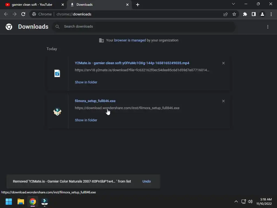
Task: Reload the downloads page
Action: point(23,14)
